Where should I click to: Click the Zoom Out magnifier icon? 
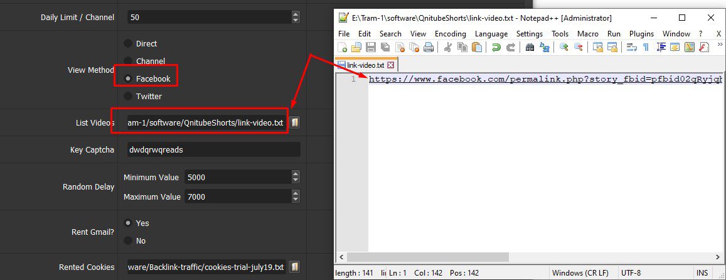[x=579, y=47]
